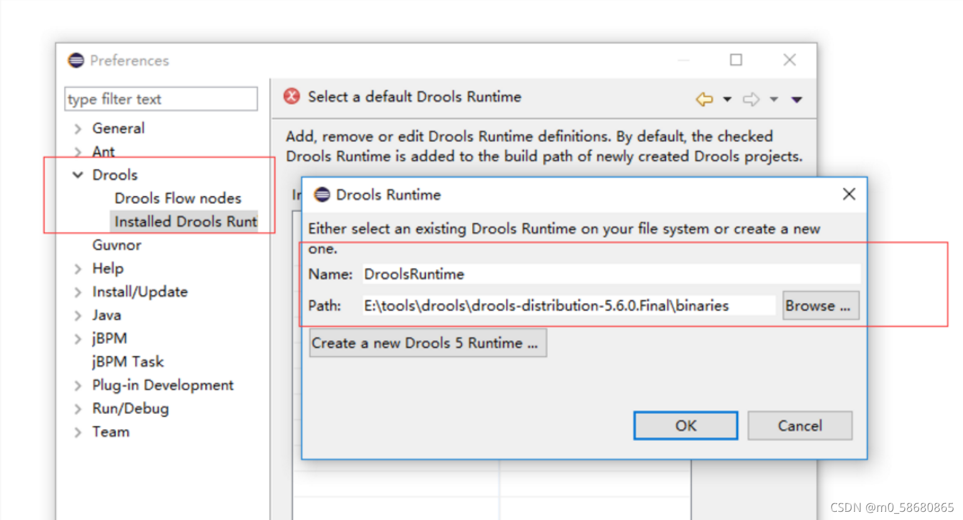Click the 'Select a default Drools Runtime' heading

coord(414,97)
